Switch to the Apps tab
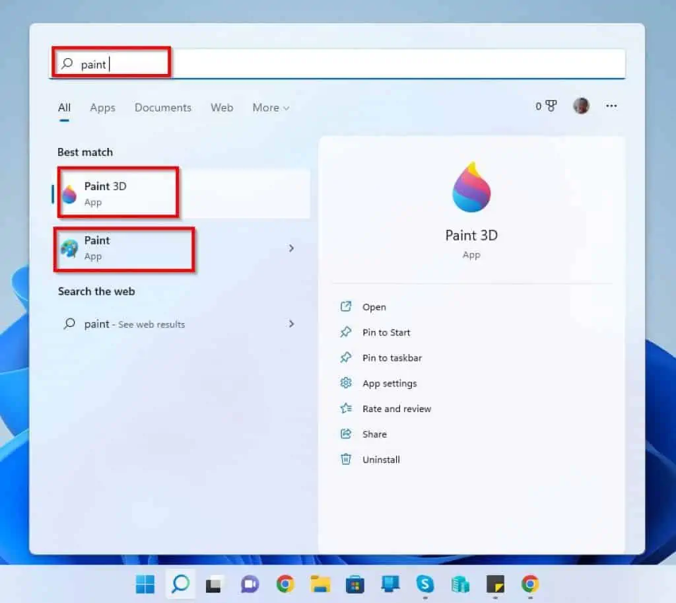The image size is (676, 603). click(102, 108)
